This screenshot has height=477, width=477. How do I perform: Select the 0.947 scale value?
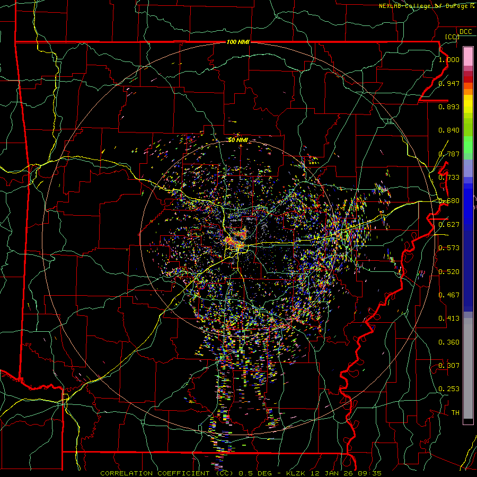pyautogui.click(x=449, y=83)
